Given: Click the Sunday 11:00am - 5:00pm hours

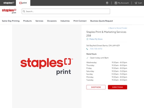Looking at the screenshot, I should pos(119,74).
